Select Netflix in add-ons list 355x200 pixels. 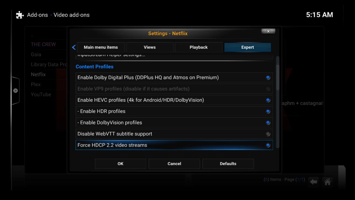tap(38, 74)
